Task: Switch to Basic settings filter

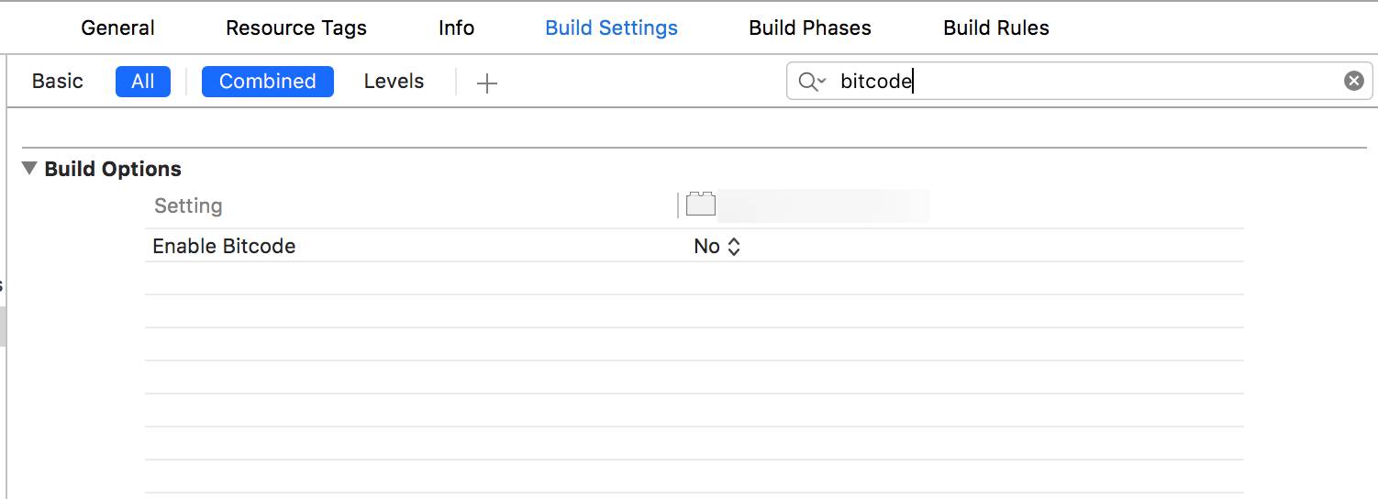Action: point(58,82)
